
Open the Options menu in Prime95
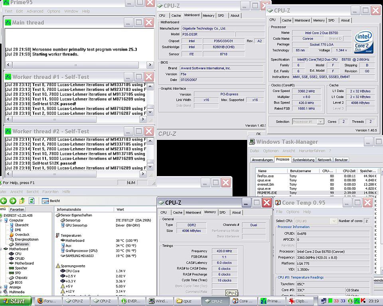54,11
